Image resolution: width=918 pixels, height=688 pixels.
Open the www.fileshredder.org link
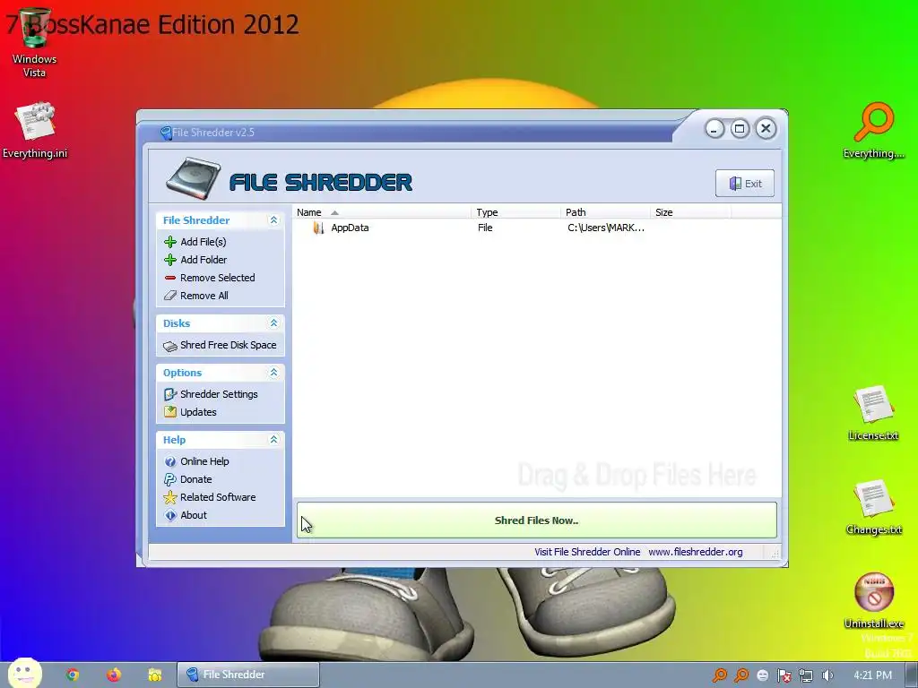pyautogui.click(x=696, y=552)
